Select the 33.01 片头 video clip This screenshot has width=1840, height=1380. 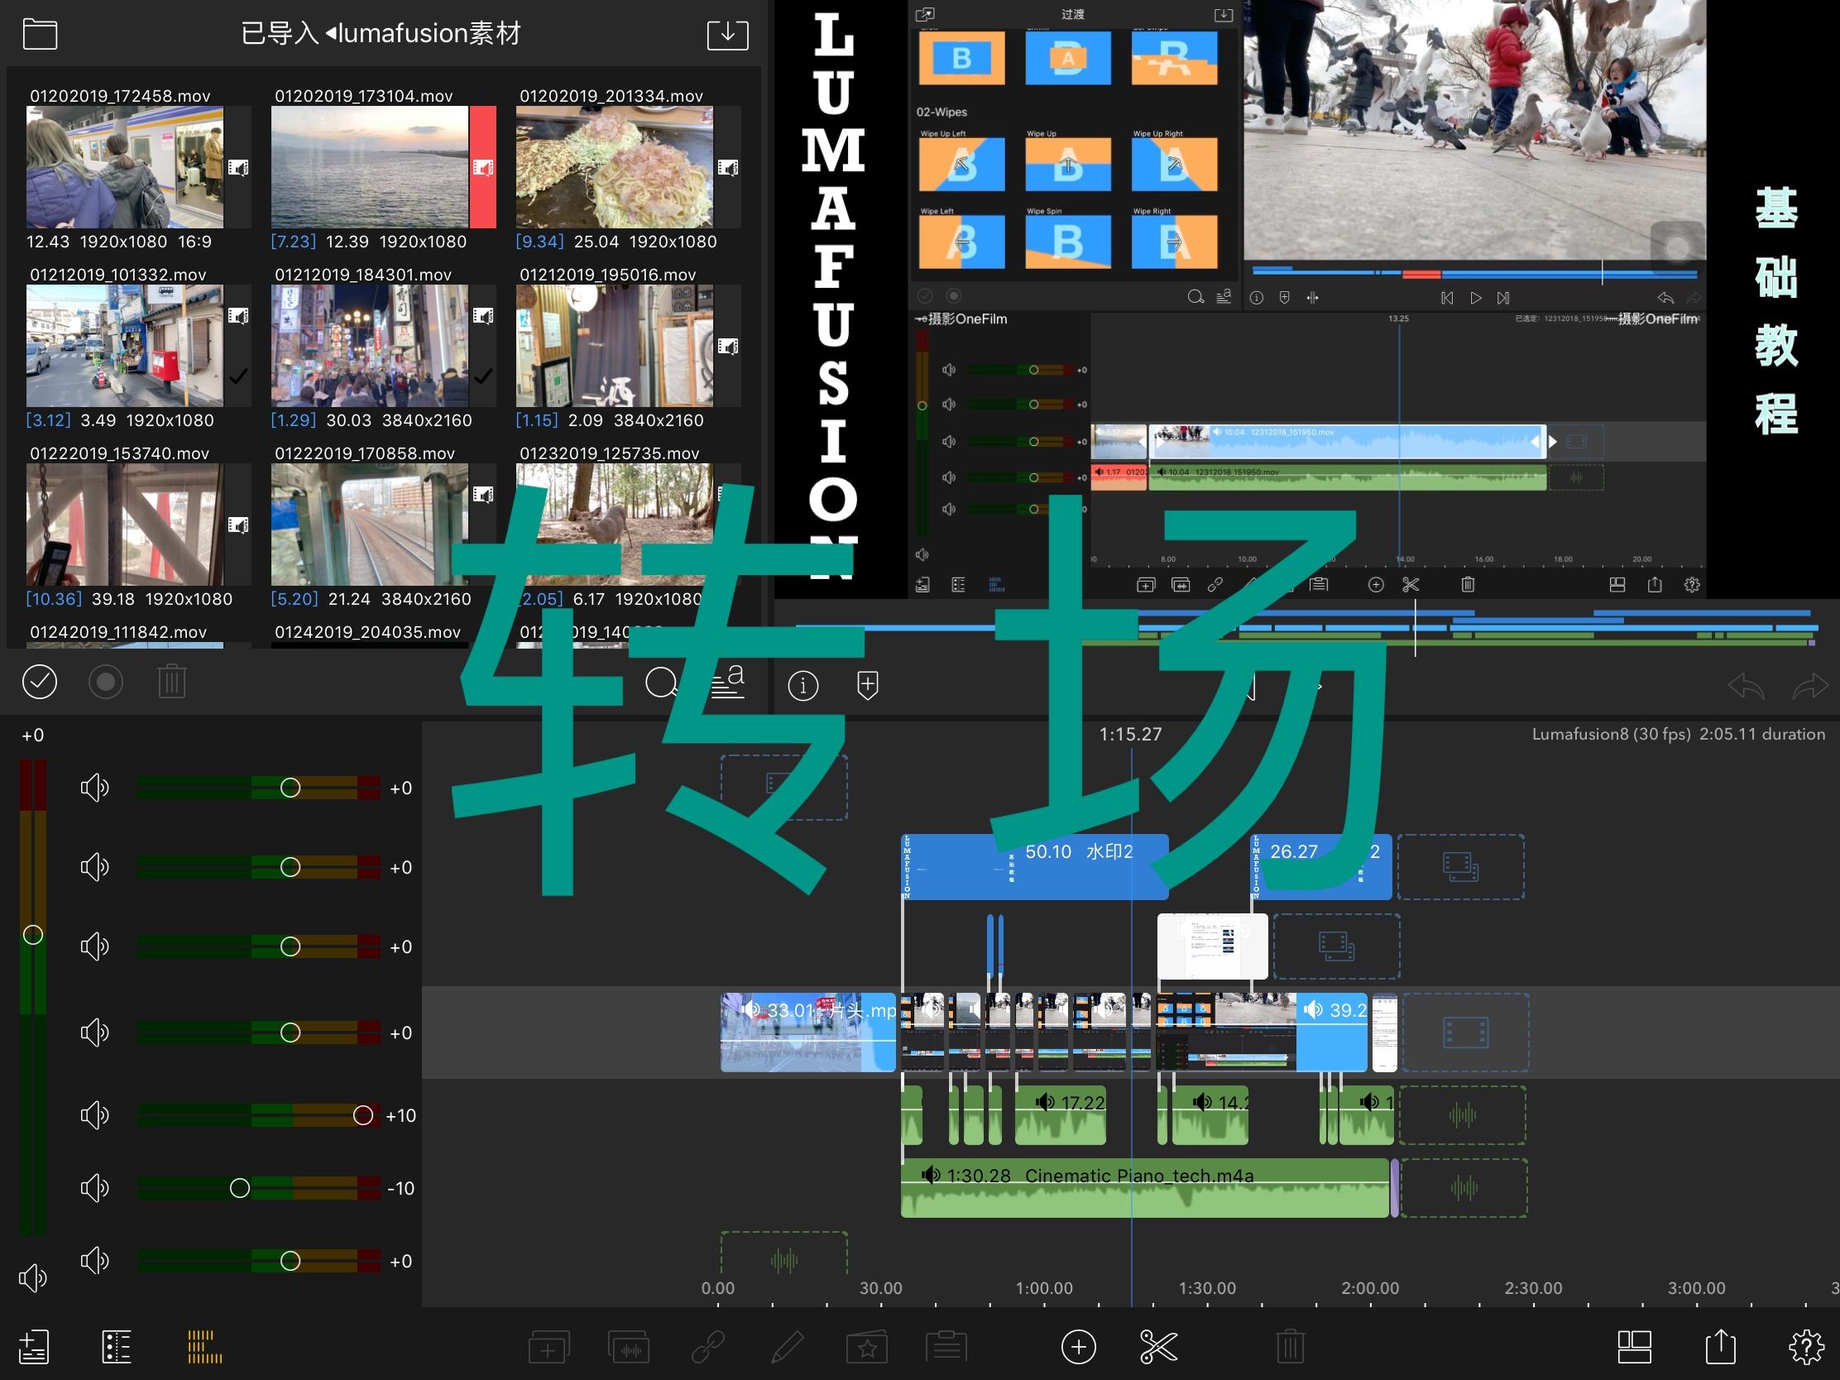click(x=807, y=1033)
